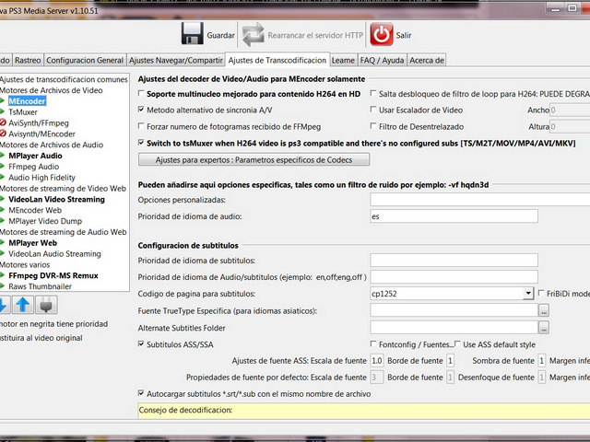Click the Prioridad de idioma de audio field

pos(452,216)
